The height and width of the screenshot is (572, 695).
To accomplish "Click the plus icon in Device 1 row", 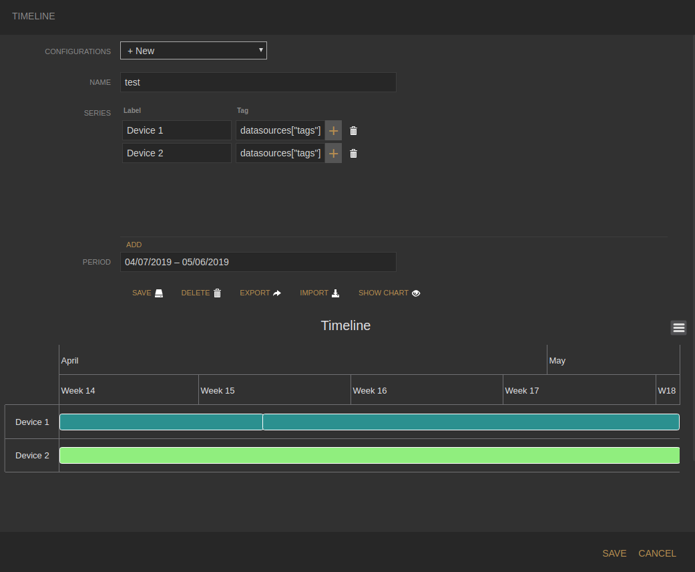I will pyautogui.click(x=333, y=131).
